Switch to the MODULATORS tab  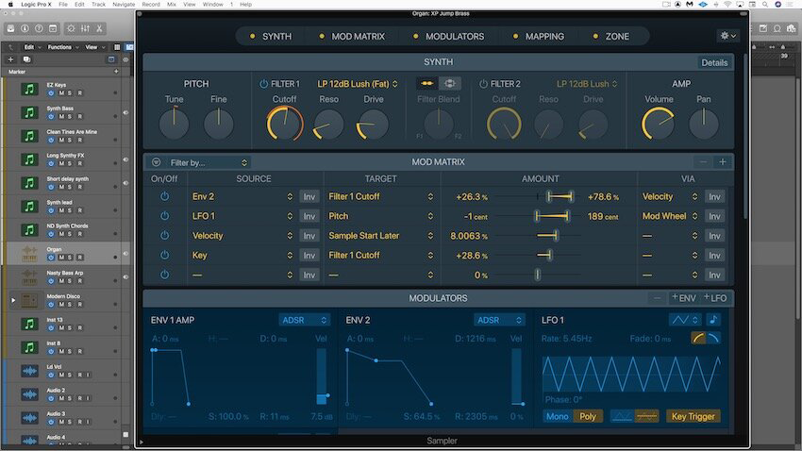448,36
